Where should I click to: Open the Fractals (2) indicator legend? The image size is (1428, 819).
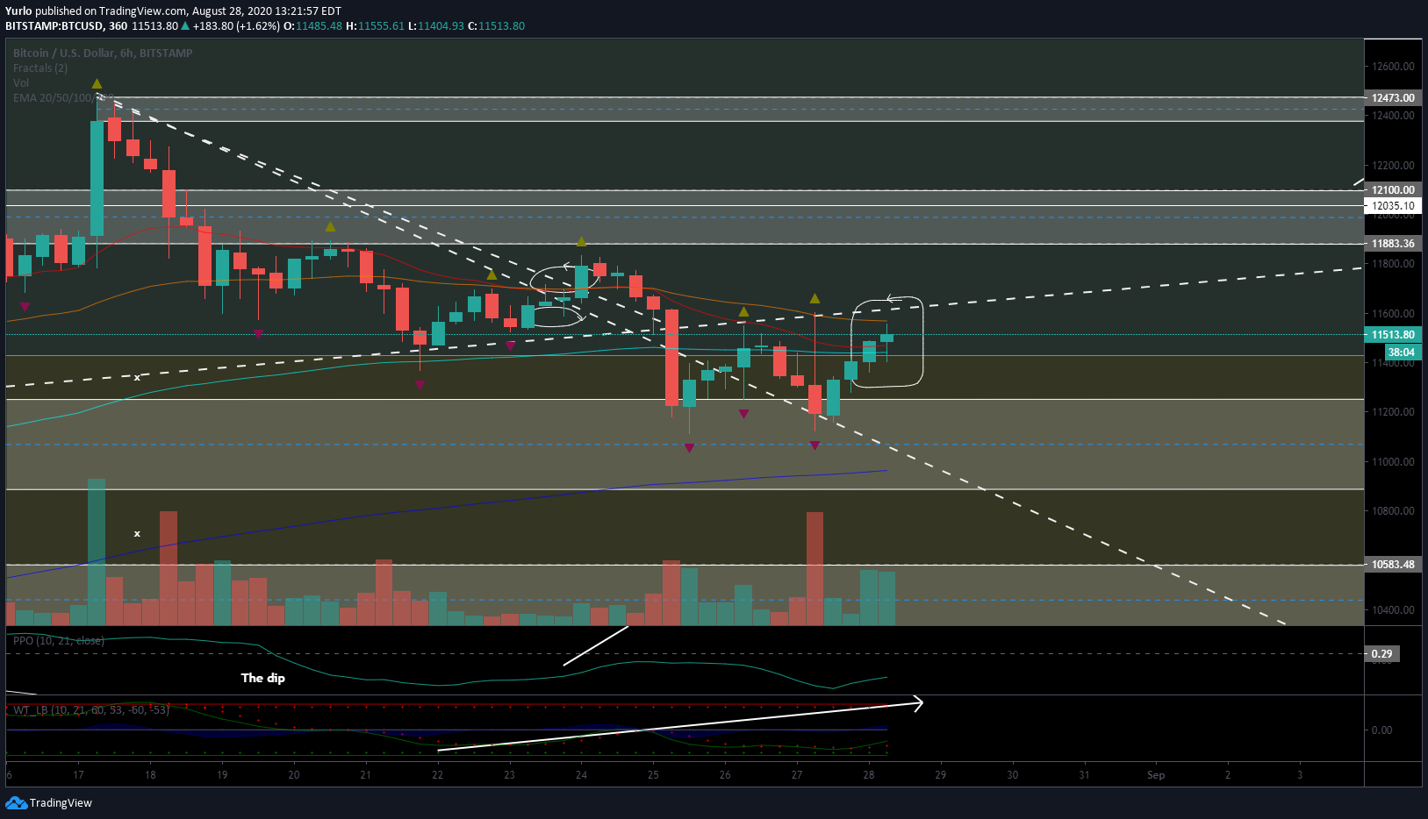pyautogui.click(x=40, y=68)
